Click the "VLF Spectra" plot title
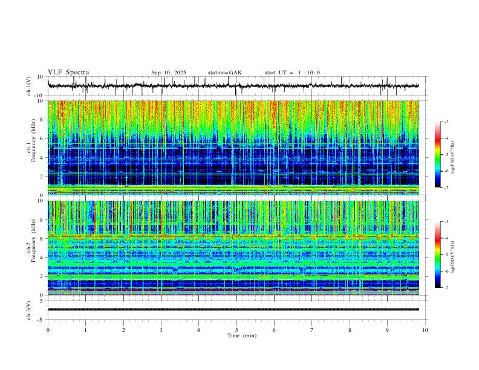Viewport: 479px width, 370px height. (68, 73)
